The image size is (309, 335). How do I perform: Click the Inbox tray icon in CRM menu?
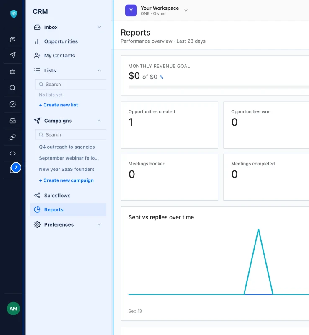tap(37, 27)
